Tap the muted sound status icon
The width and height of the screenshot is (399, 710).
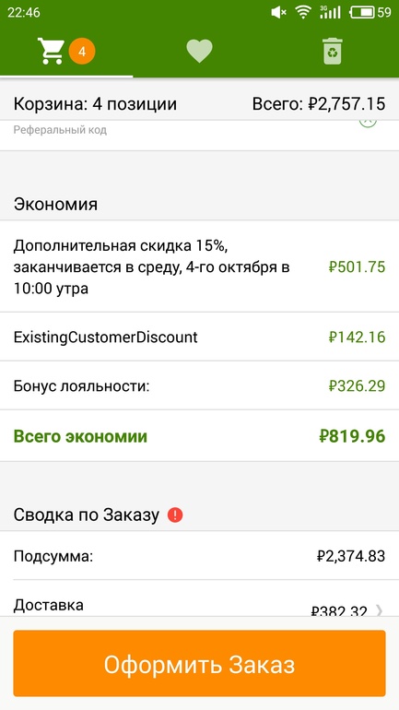pos(277,13)
